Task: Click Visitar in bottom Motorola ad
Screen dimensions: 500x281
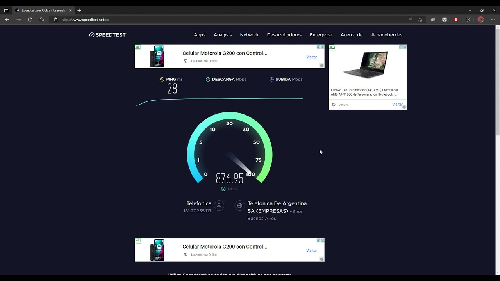Action: (311, 251)
